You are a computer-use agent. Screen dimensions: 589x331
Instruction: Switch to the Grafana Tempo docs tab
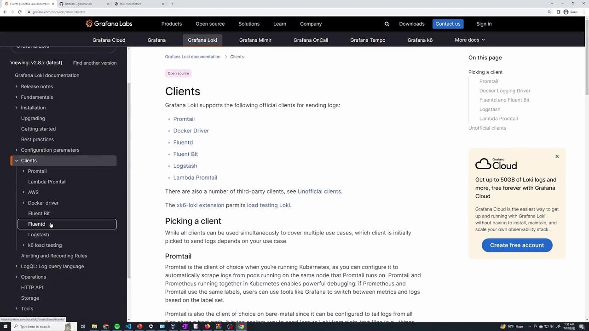(368, 40)
